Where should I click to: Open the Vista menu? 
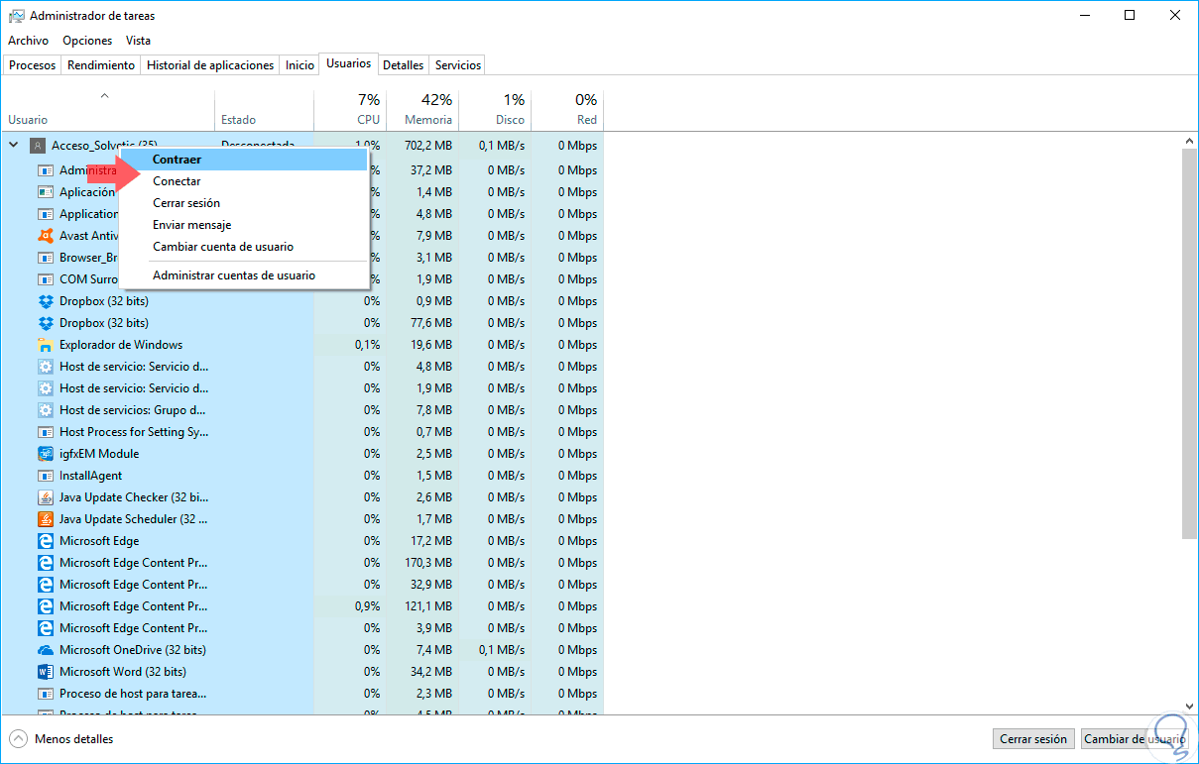click(139, 41)
